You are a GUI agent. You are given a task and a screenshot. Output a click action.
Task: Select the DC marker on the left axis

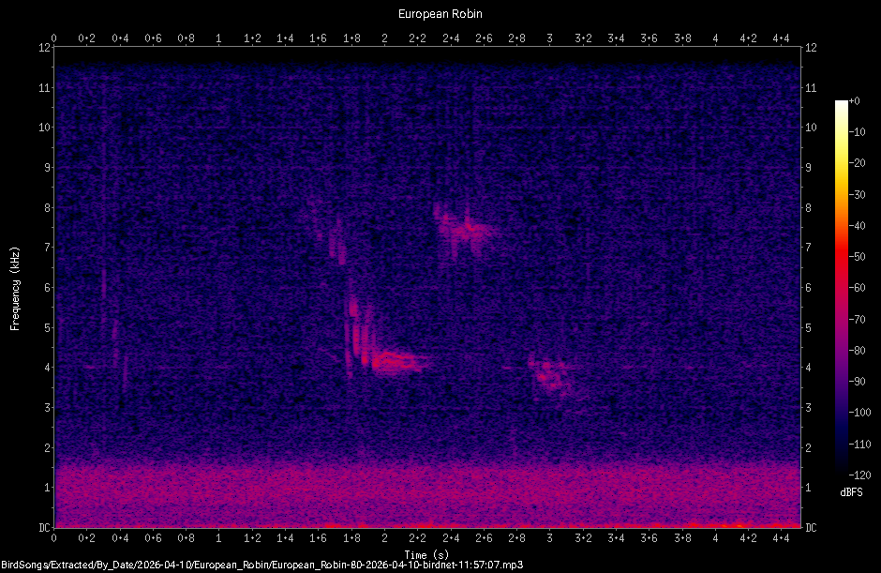(x=45, y=525)
